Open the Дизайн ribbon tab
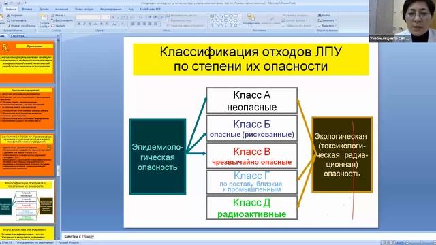 (44, 9)
